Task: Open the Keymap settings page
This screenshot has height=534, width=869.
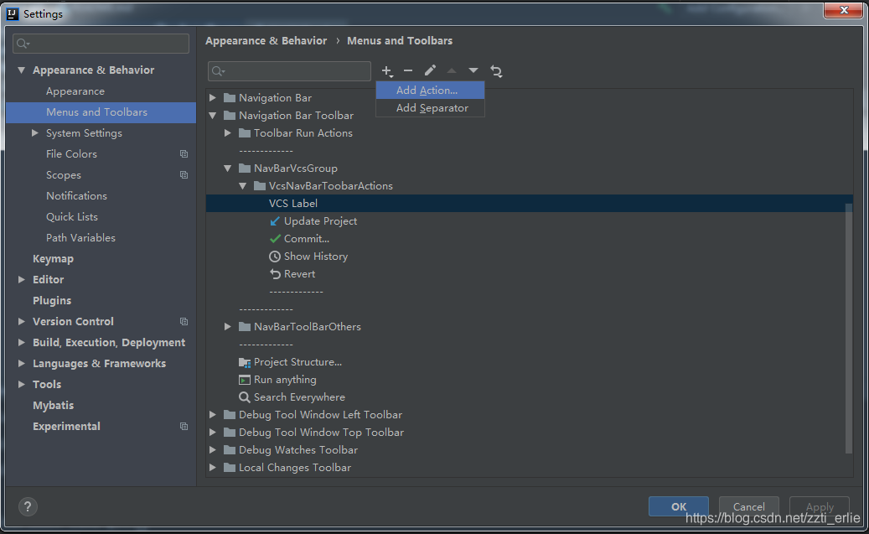Action: tap(53, 259)
